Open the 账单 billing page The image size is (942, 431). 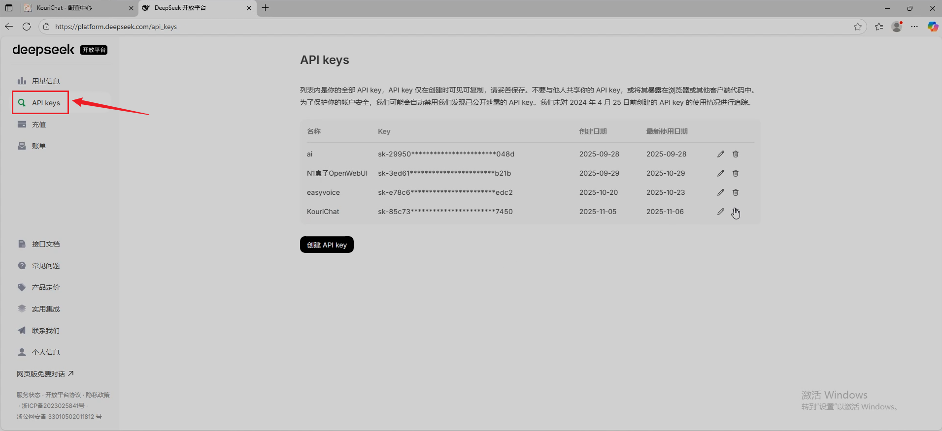[x=38, y=146]
